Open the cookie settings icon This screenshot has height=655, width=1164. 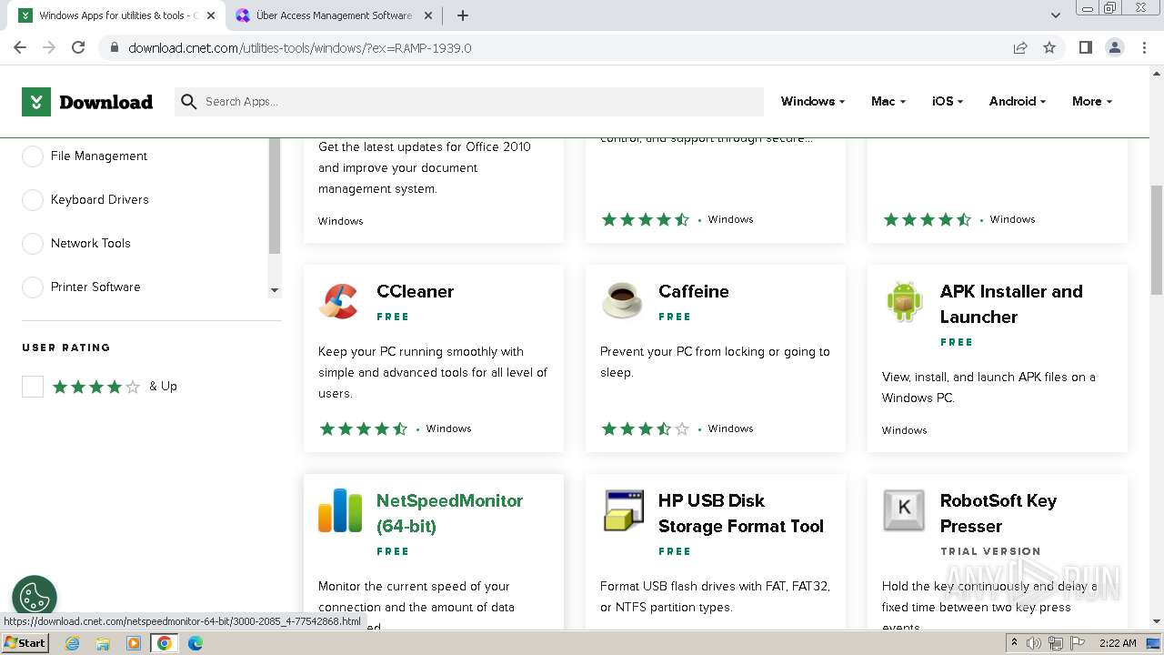click(35, 598)
